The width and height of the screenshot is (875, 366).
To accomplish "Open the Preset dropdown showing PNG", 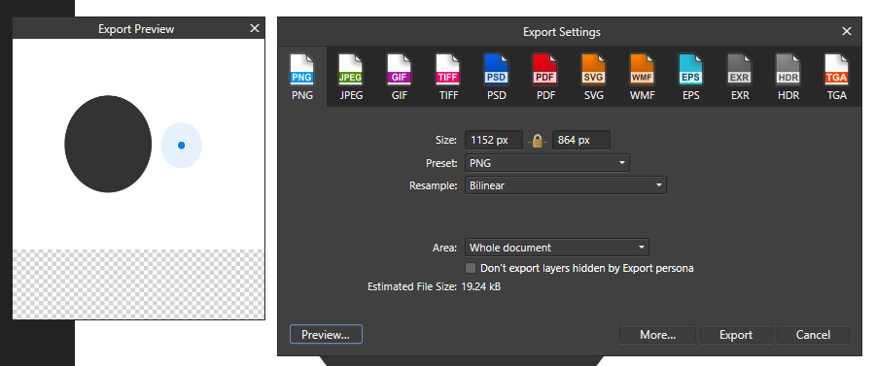I will click(546, 163).
